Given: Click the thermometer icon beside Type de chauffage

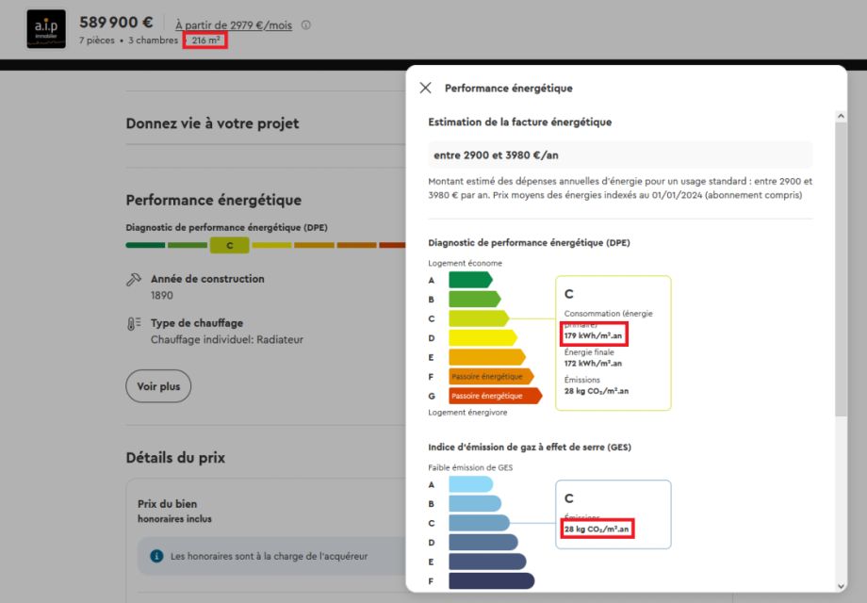Looking at the screenshot, I should (x=133, y=324).
